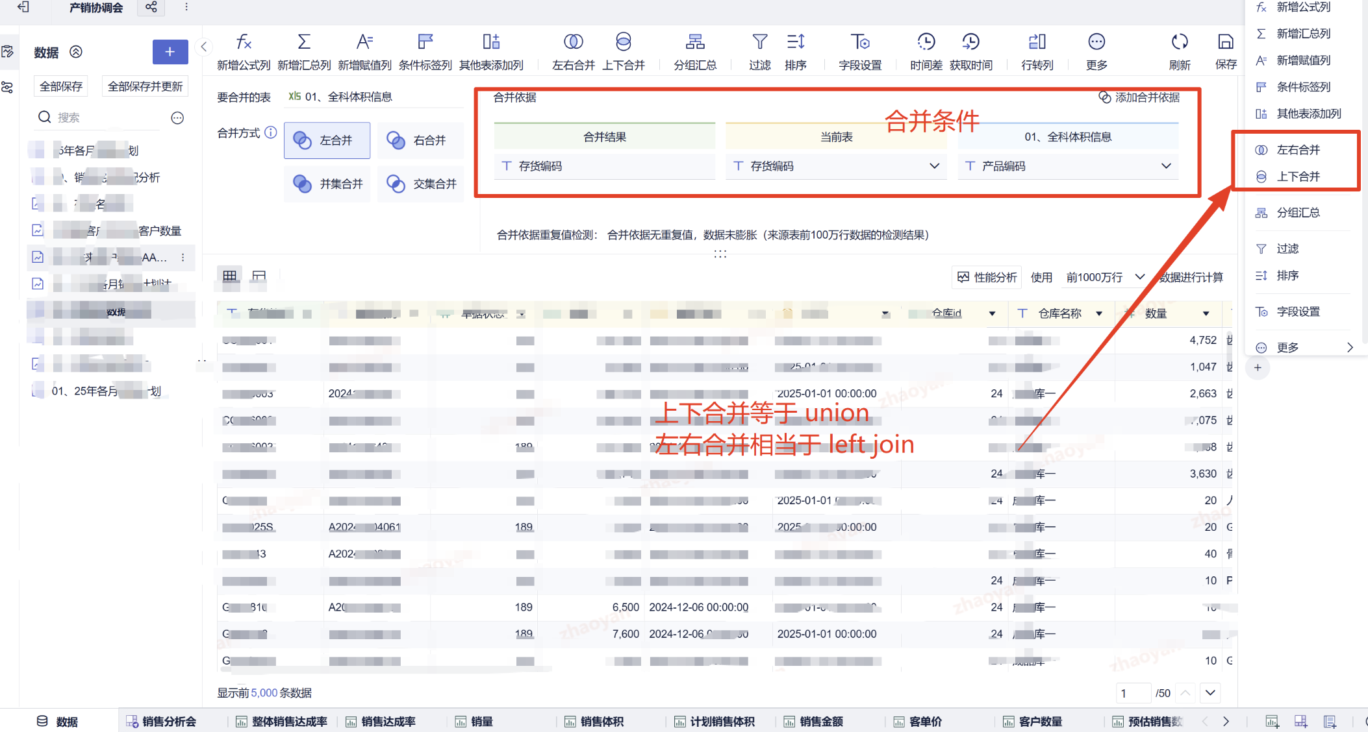Image resolution: width=1368 pixels, height=732 pixels.
Task: Switch to the table grid view icon
Action: [x=229, y=276]
